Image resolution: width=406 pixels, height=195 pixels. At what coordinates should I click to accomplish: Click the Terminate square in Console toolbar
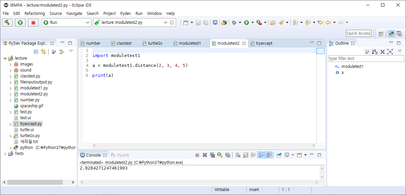point(197,155)
